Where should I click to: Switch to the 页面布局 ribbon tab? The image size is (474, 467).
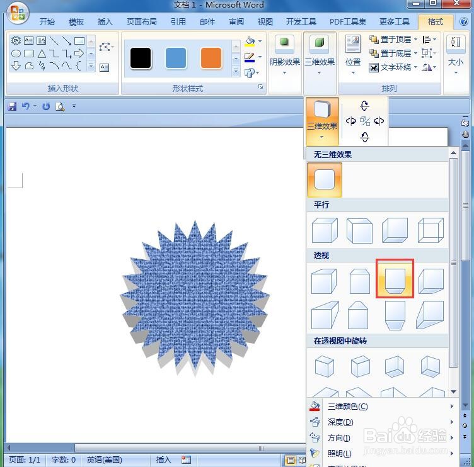click(141, 22)
